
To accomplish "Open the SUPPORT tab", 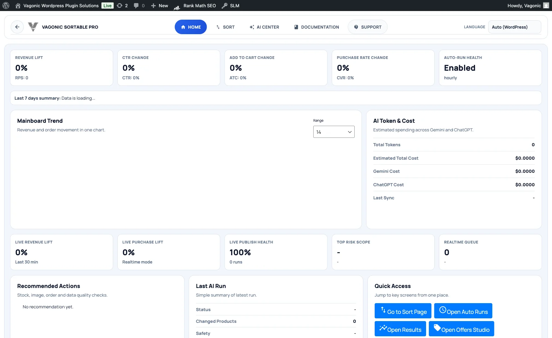I will (x=367, y=27).
